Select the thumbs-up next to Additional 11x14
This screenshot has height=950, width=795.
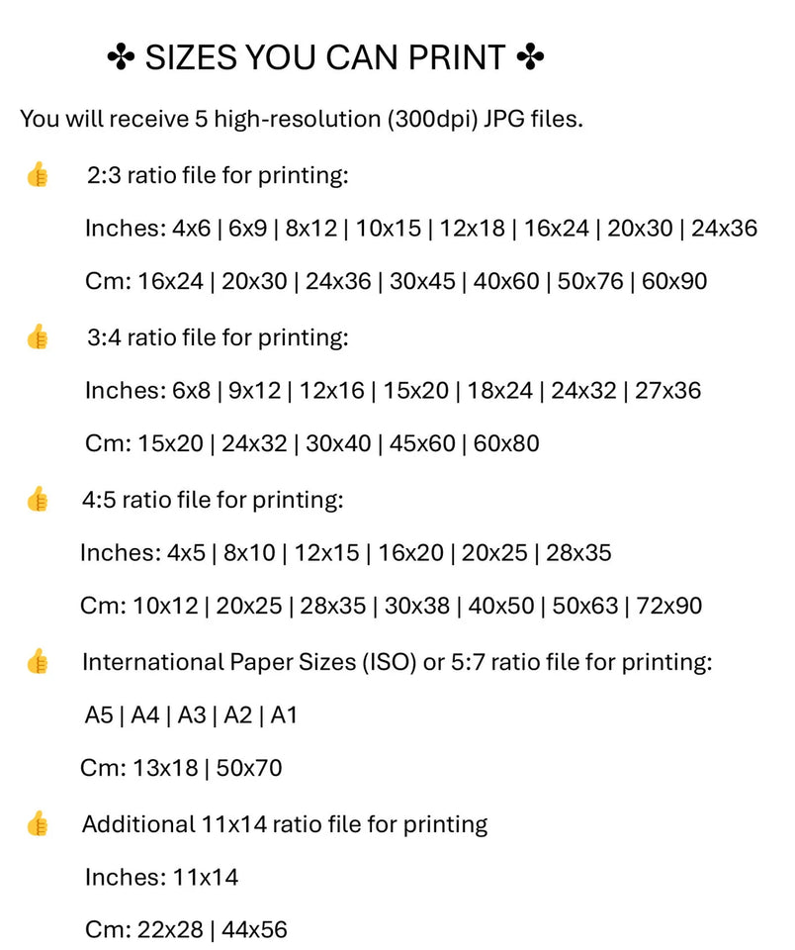point(38,823)
